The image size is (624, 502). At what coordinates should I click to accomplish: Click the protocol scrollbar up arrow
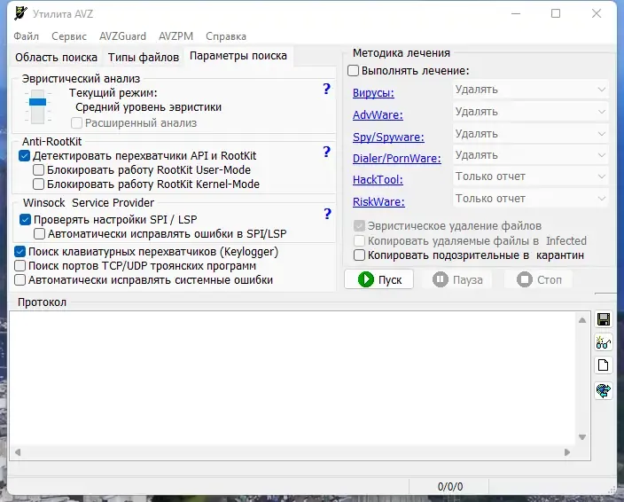tap(582, 320)
